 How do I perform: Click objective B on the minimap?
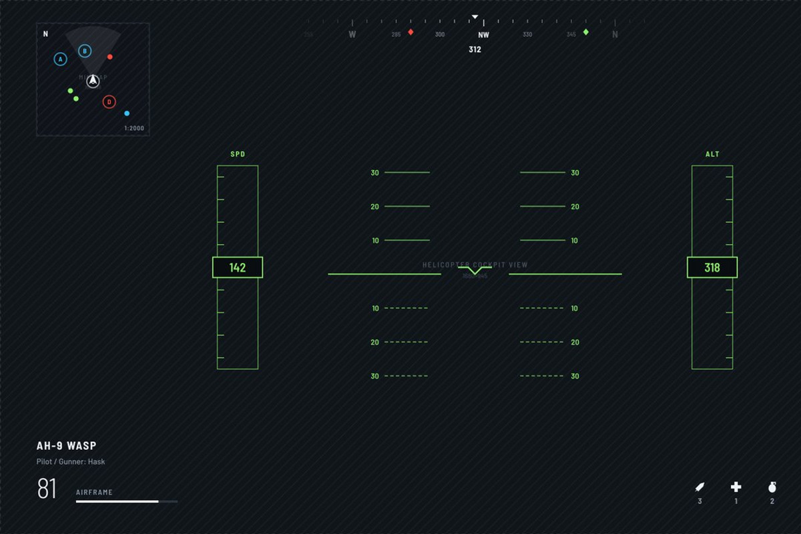pyautogui.click(x=85, y=51)
